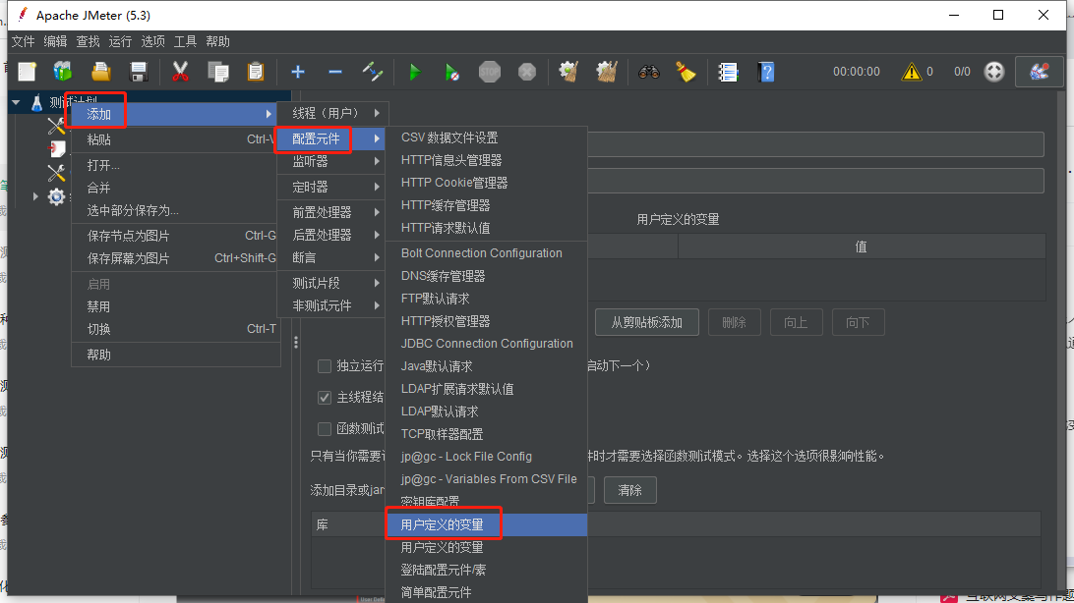This screenshot has width=1074, height=603.
Task: Uncheck the 主线程结 checkbox
Action: [x=325, y=397]
